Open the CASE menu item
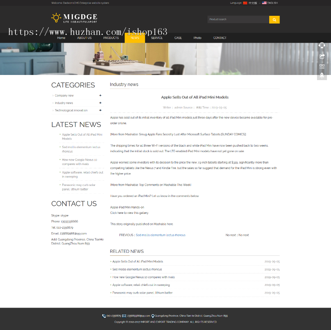331x330 pixels. click(178, 38)
